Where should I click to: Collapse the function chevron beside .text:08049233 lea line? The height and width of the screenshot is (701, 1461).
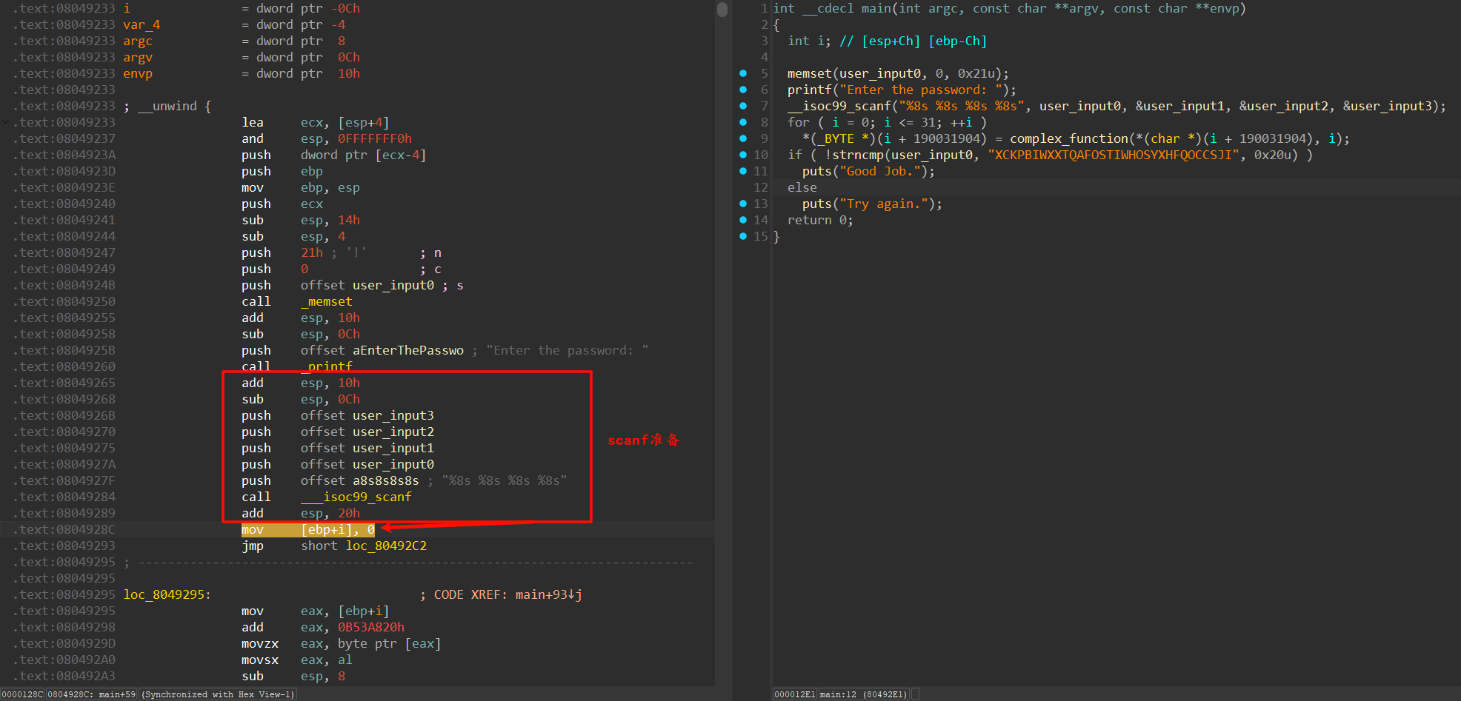pos(6,122)
